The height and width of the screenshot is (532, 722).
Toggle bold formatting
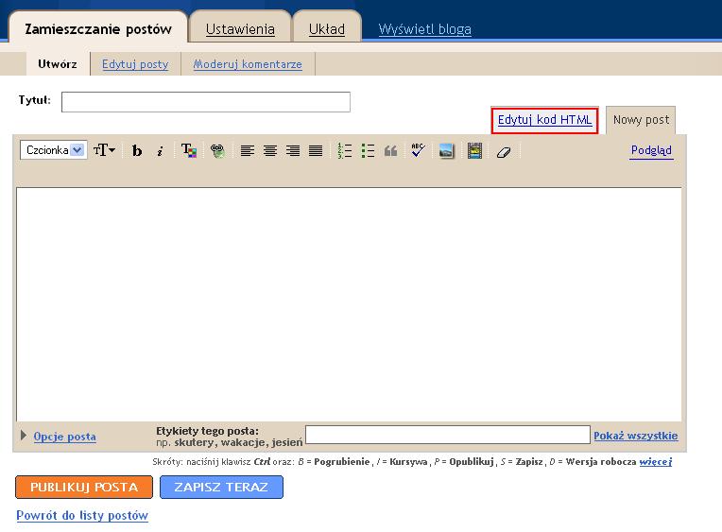pos(137,150)
